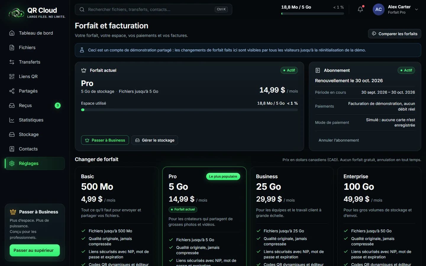Go to Fichiers section

pyautogui.click(x=35, y=48)
